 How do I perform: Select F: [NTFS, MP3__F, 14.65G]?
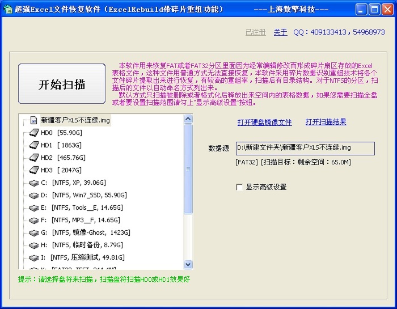click(x=81, y=220)
